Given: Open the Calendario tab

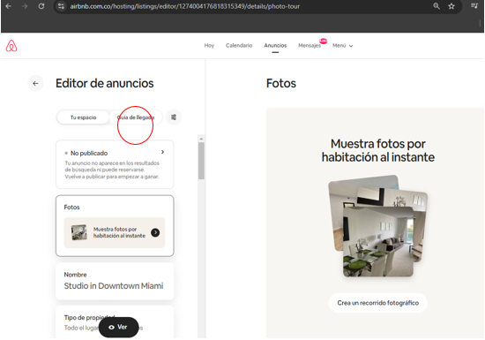Looking at the screenshot, I should point(239,46).
